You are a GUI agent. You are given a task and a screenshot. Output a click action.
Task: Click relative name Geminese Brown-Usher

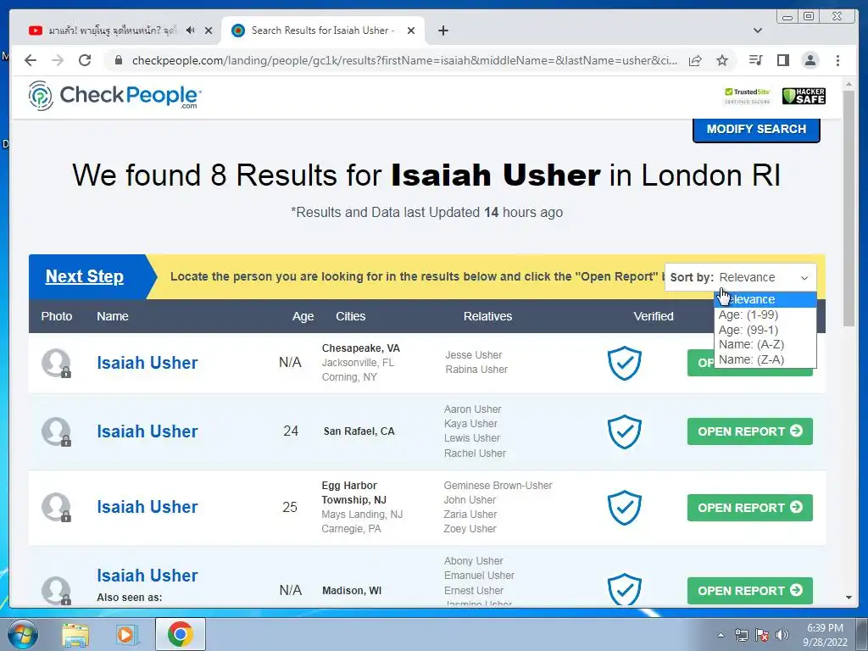click(498, 486)
